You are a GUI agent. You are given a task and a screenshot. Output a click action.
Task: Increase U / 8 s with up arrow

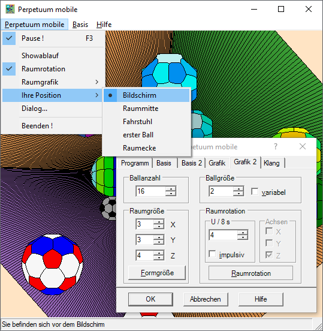click(243, 233)
